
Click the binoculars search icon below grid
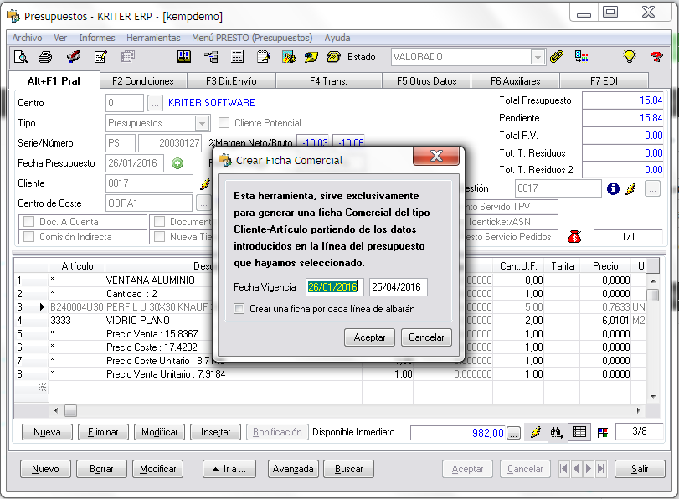(x=557, y=432)
